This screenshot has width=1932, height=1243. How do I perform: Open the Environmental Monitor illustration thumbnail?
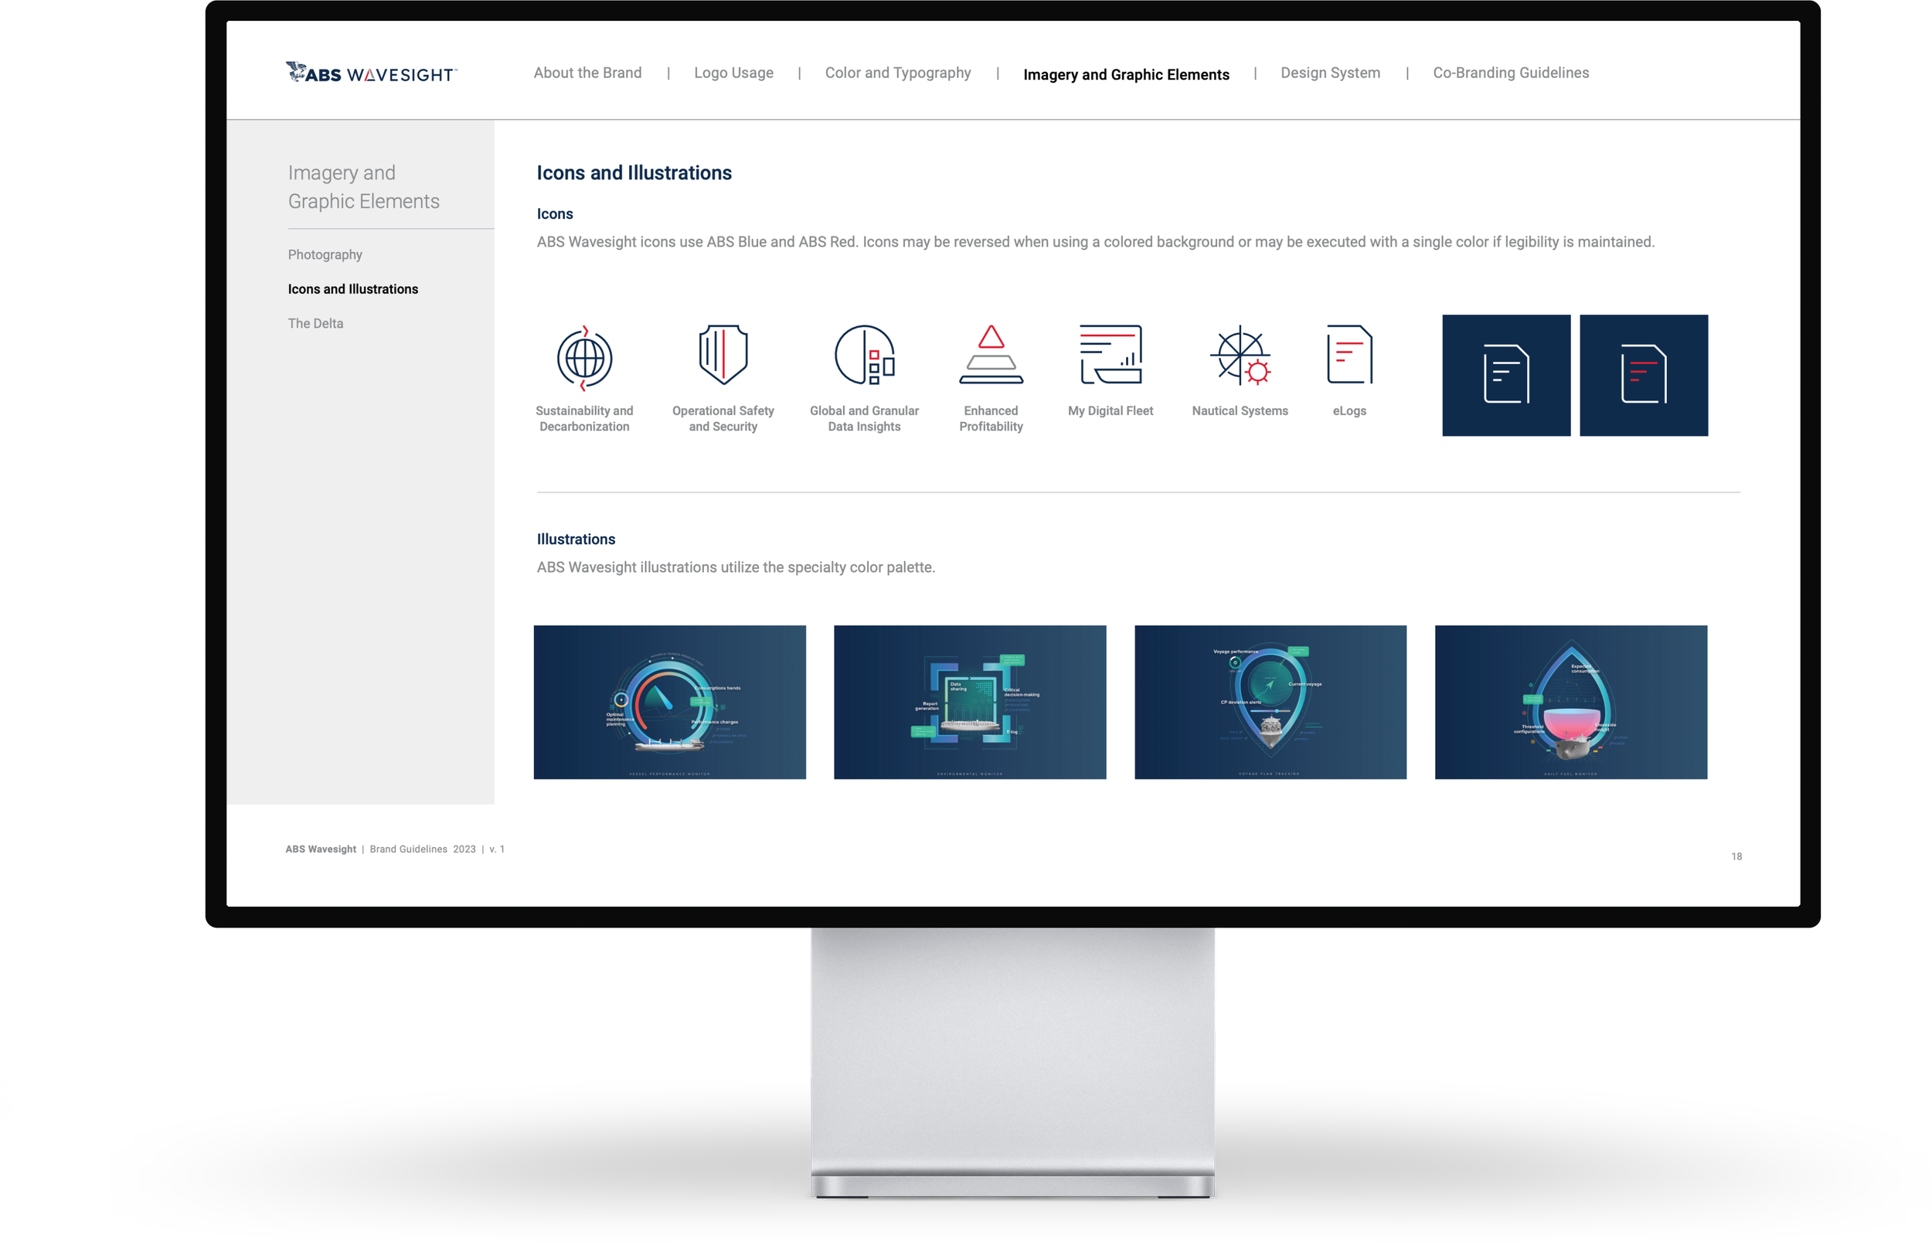tap(970, 702)
